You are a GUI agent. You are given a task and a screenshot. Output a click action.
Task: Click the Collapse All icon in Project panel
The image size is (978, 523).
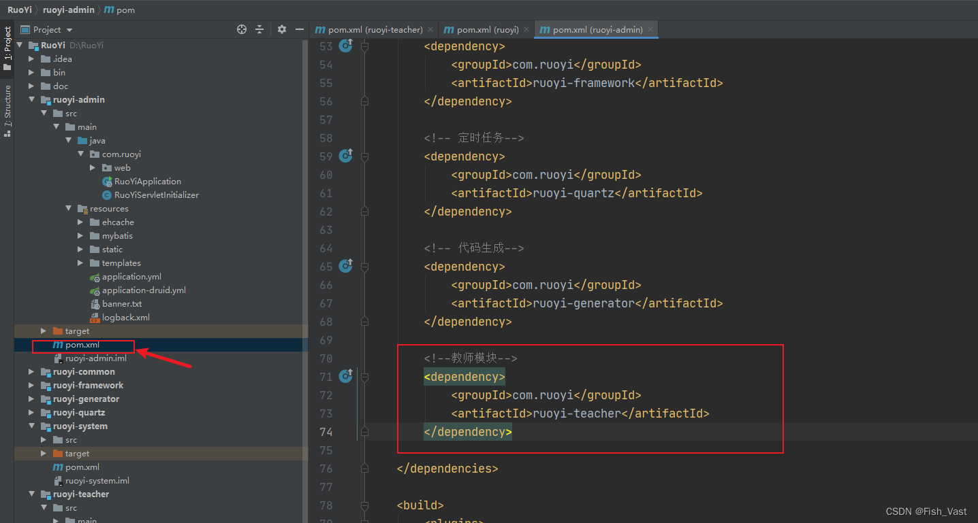click(259, 29)
